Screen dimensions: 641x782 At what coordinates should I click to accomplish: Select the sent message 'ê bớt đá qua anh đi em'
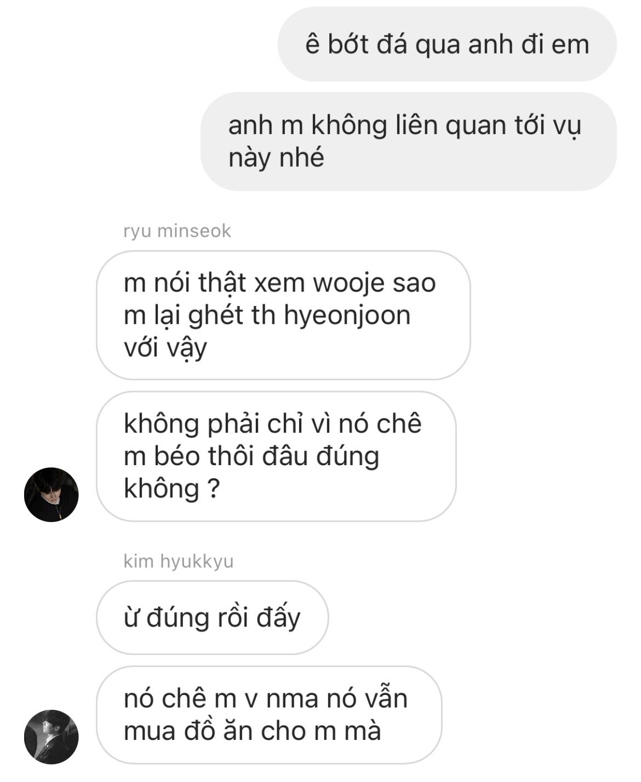447,44
